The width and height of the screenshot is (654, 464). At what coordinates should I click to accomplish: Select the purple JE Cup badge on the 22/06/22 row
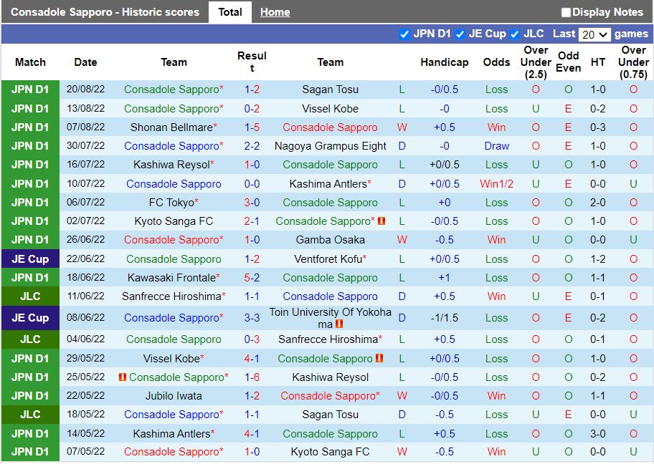point(30,258)
